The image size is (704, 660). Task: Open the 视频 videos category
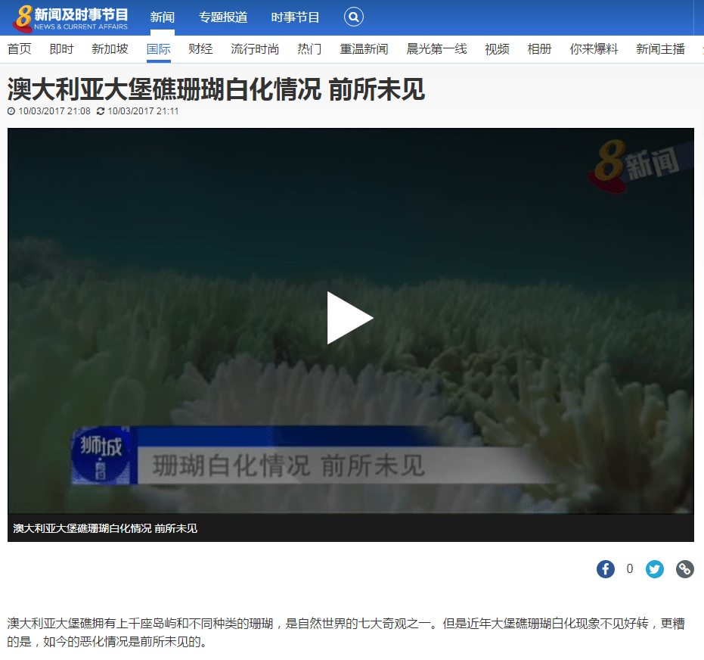click(x=497, y=49)
